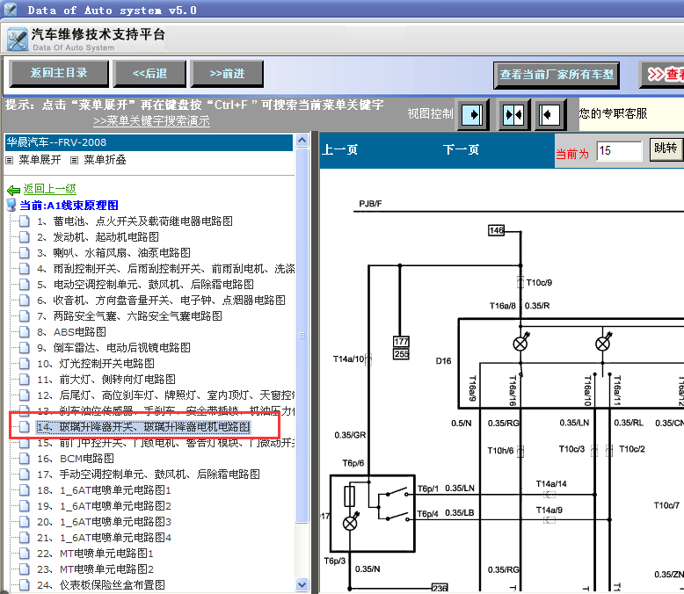Click the T10c/9 connector label
The width and height of the screenshot is (684, 594).
[x=539, y=283]
